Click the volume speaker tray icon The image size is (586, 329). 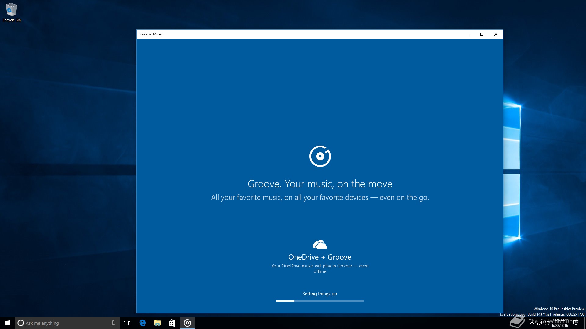coord(547,323)
